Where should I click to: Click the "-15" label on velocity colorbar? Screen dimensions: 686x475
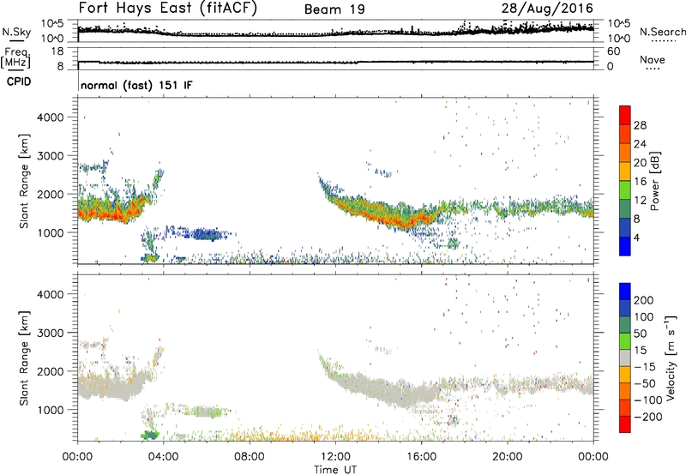point(645,367)
